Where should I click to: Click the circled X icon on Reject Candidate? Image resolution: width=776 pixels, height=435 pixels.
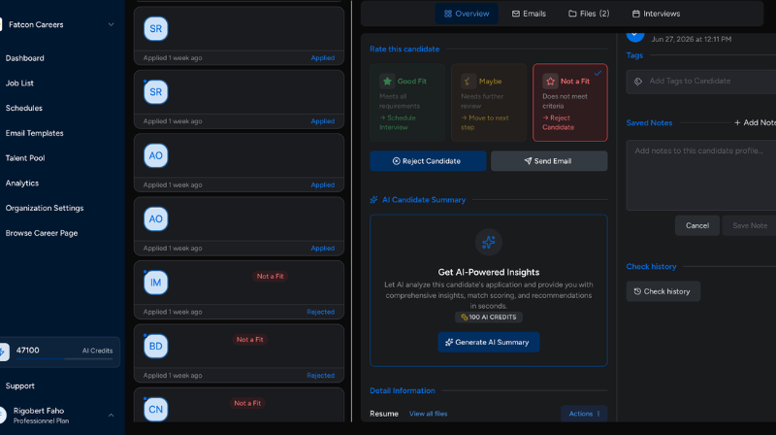(396, 161)
